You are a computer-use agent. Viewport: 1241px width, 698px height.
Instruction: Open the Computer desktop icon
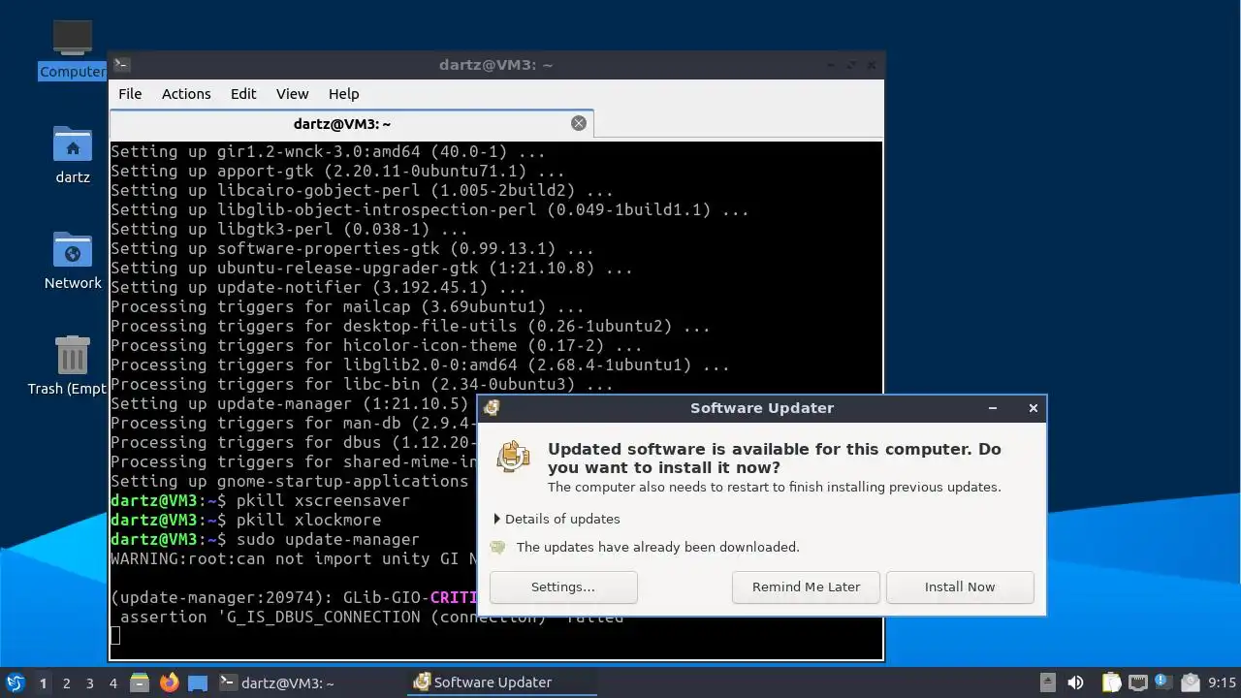(x=73, y=48)
